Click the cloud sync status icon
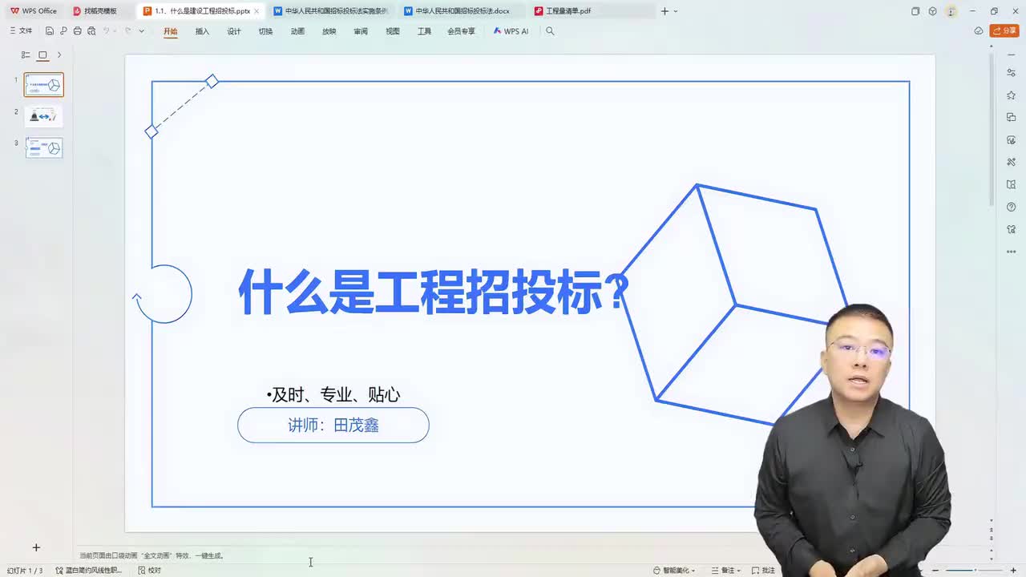This screenshot has height=577, width=1026. click(979, 30)
